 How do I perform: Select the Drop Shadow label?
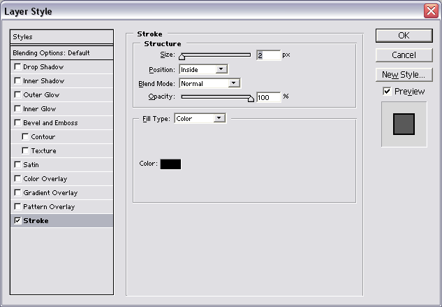click(43, 67)
